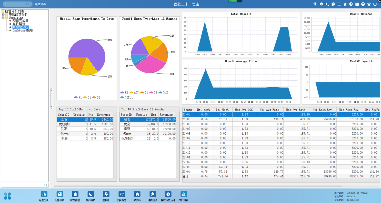The width and height of the screenshot is (381, 203).
Task: Click the yellow A类 legend swatch in Last 13 Months chart
Action: 131,93
